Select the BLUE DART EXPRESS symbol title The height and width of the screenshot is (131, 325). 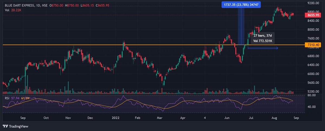[19, 5]
